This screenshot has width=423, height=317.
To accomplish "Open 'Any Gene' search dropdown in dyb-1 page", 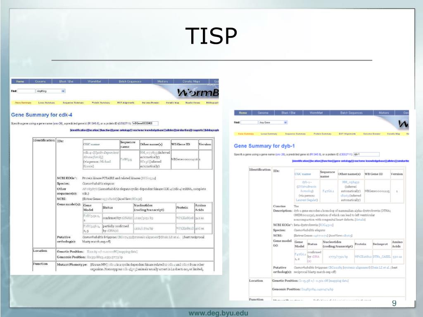I will click(x=273, y=122).
